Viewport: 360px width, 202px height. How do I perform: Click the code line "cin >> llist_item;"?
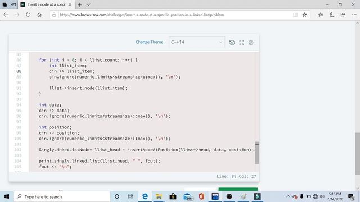click(x=71, y=71)
